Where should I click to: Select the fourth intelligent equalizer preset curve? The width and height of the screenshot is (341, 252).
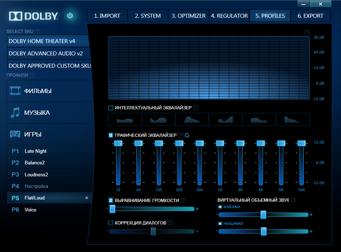coord(225,119)
